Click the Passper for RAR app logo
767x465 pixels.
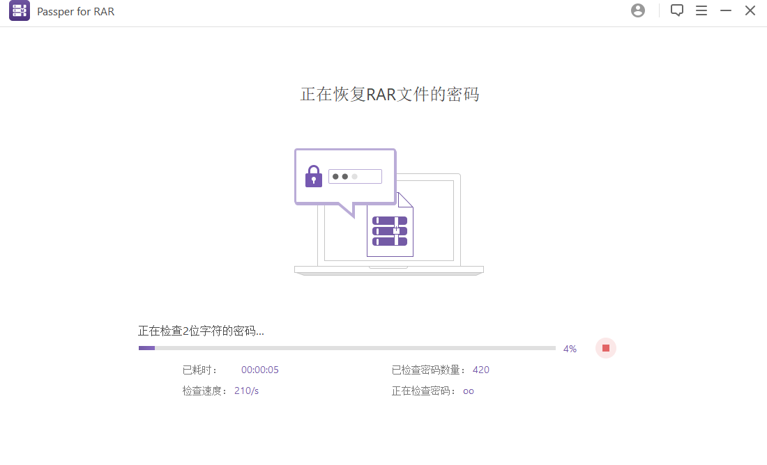(20, 11)
